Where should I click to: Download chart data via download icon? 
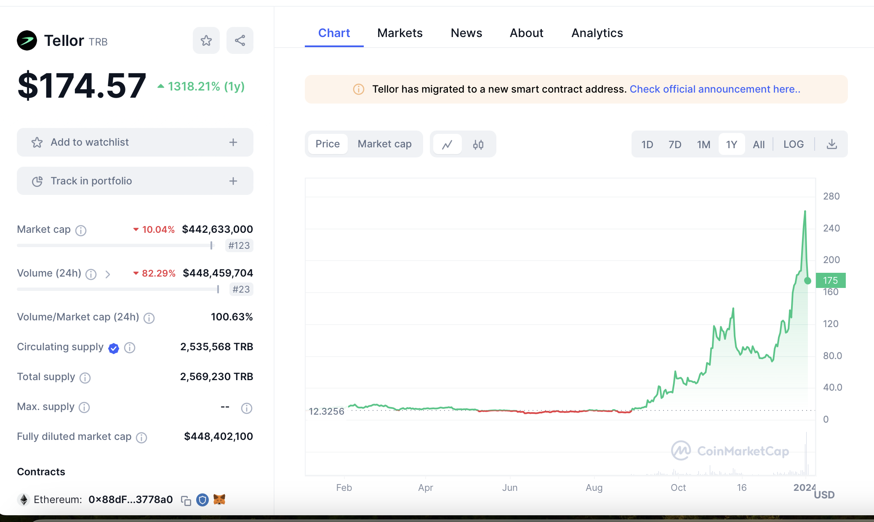831,144
